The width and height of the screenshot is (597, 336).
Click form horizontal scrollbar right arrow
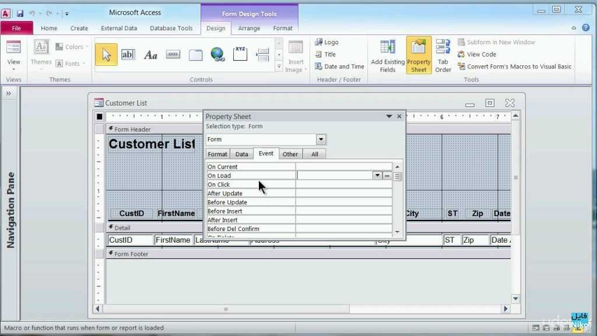tap(505, 309)
